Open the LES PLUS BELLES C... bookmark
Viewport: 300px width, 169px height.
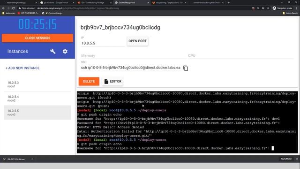coord(28,13)
